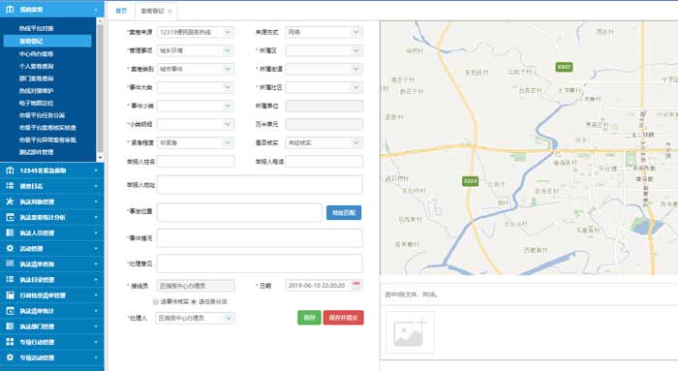Open the 紧急程度 dropdown
Viewport: 678px width, 371px height.
pos(196,142)
